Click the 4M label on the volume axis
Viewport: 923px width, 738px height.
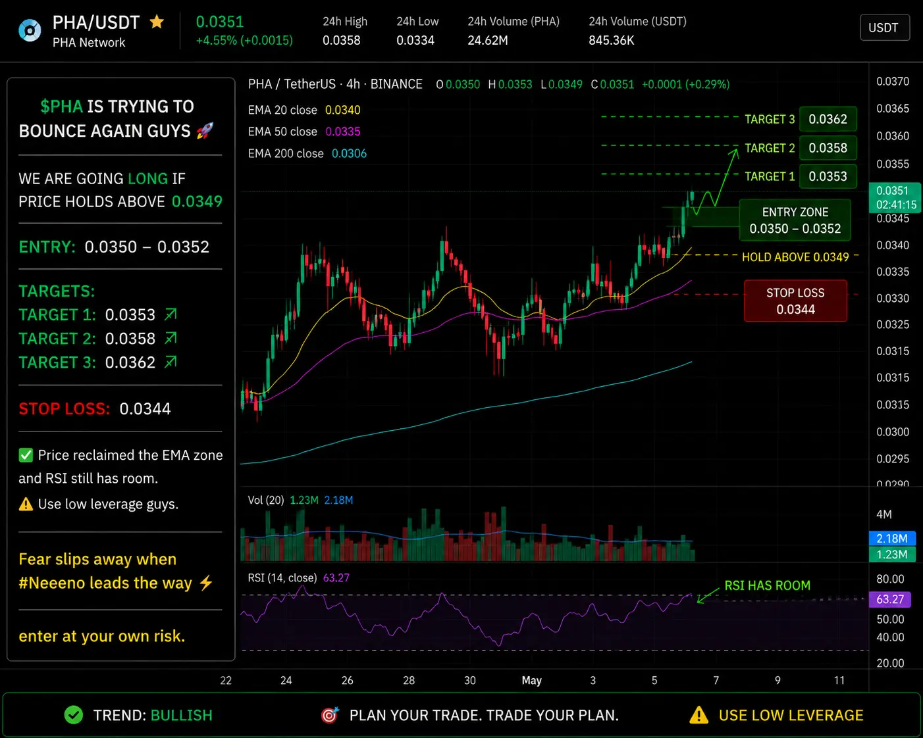click(x=884, y=514)
